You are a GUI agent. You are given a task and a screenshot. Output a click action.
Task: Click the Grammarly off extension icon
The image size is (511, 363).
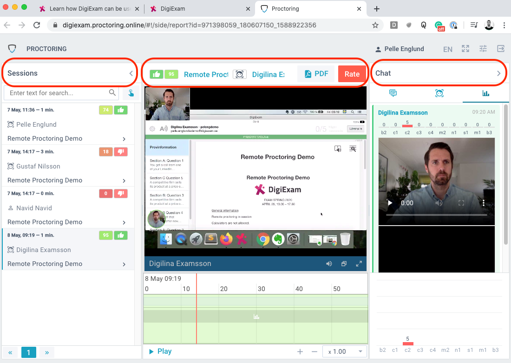point(439,26)
